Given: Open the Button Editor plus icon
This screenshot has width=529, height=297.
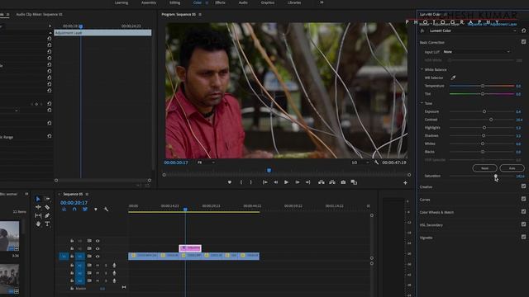Looking at the screenshot, I should click(405, 183).
